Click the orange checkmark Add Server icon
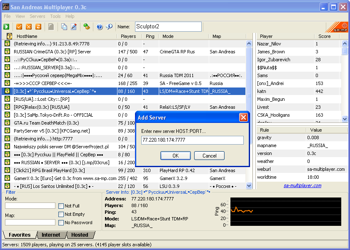 click(19, 27)
